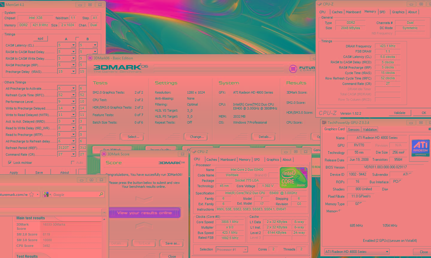This screenshot has width=431, height=258.
Task: Click the About button in MemSet
Action: (x=64, y=172)
